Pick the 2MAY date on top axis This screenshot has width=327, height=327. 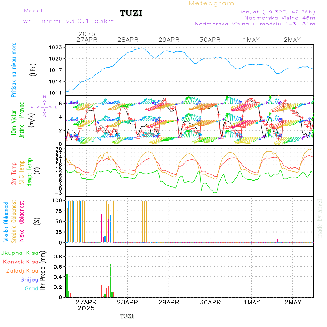292,40
